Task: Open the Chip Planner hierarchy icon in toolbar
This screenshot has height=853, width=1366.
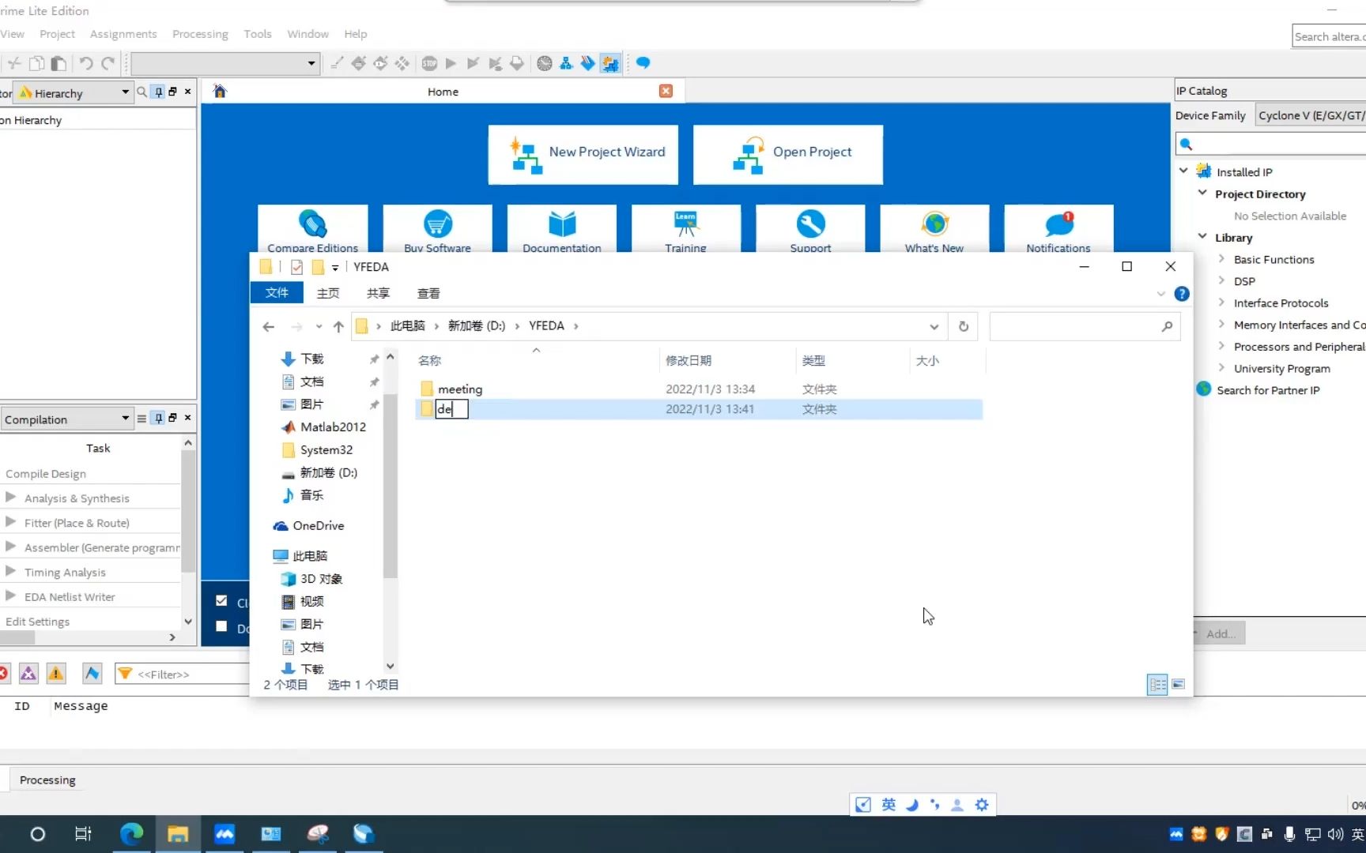Action: coord(566,63)
